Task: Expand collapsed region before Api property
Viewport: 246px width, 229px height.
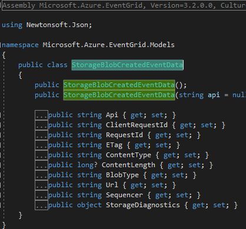Action: [x=41, y=115]
